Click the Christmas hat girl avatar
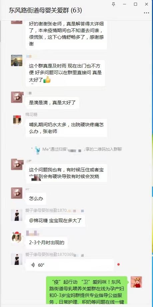Viewport: 153px width, 307px height. [x=17, y=237]
